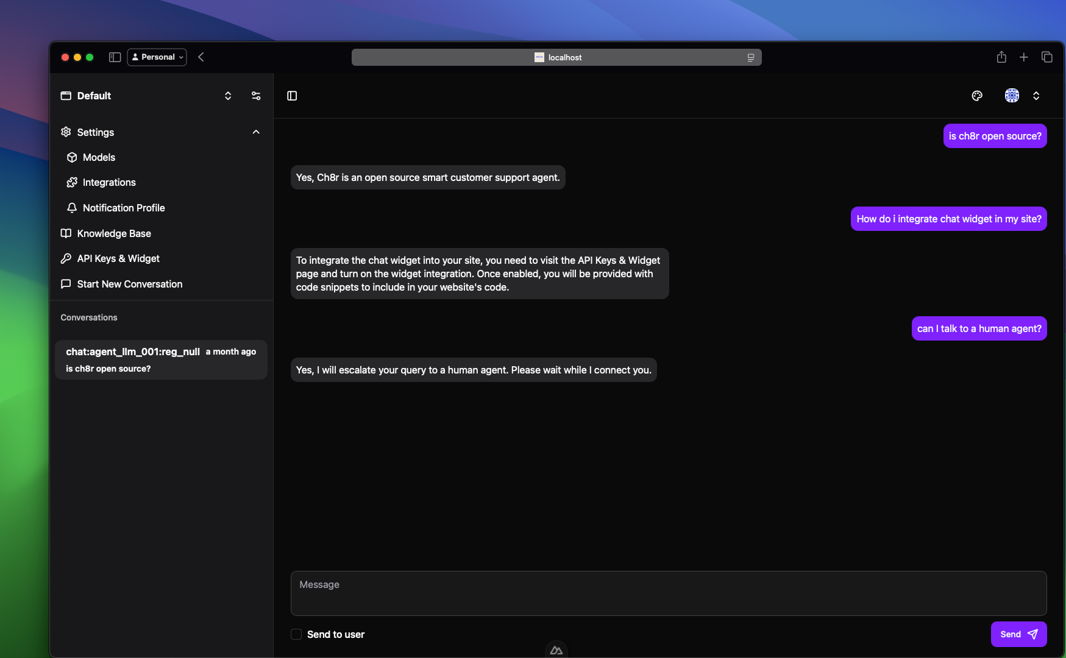This screenshot has width=1066, height=658.
Task: Expand account menu chevron beside avatar
Action: pyautogui.click(x=1036, y=96)
